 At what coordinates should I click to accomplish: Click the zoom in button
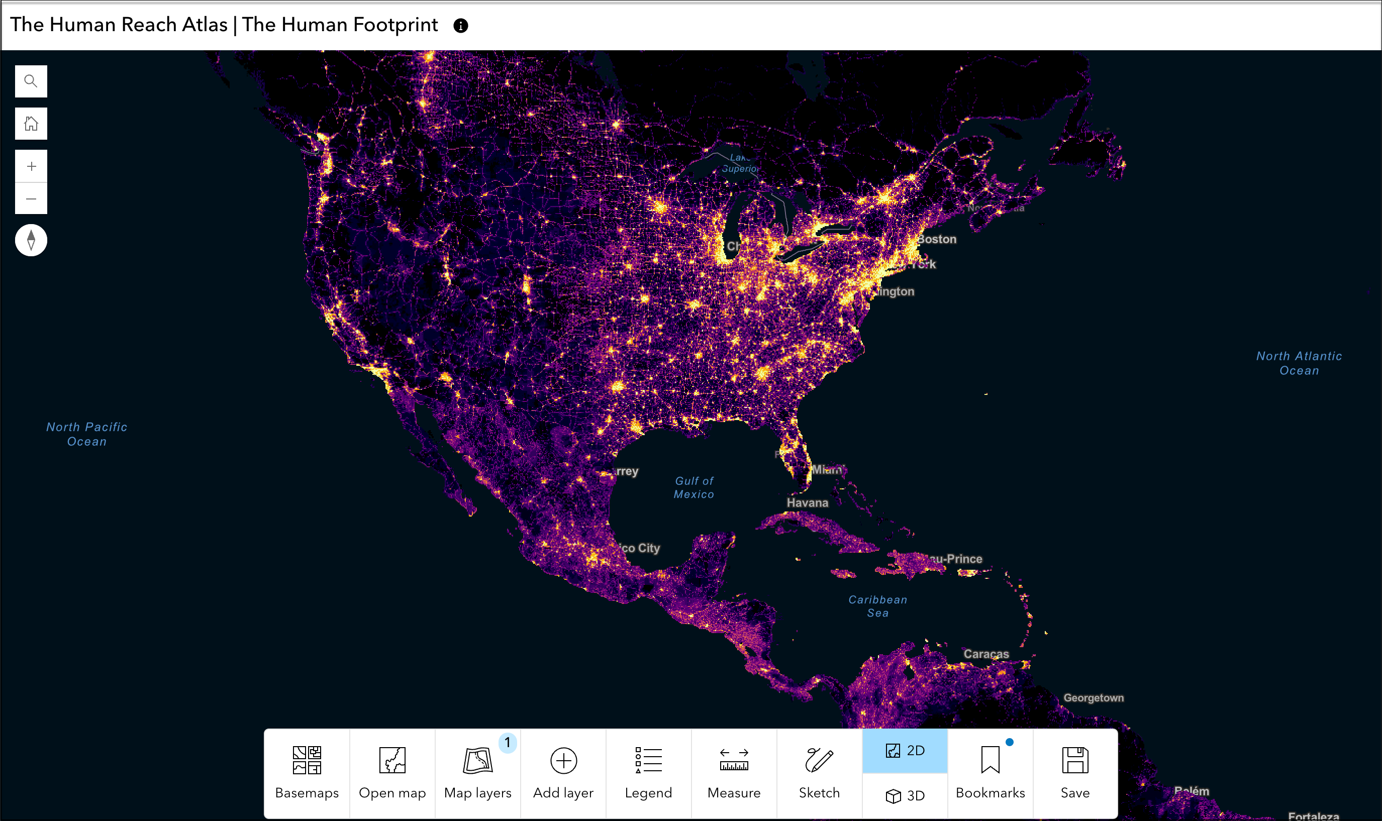point(30,166)
